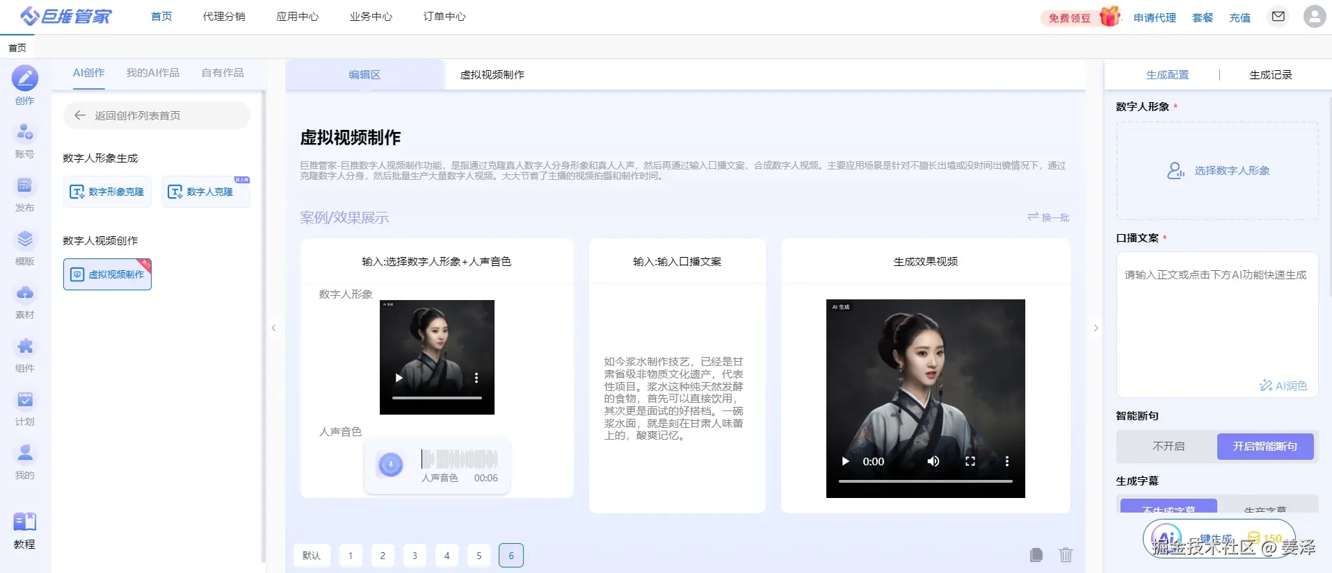Collapse the left panel arrow
The width and height of the screenshot is (1332, 573).
coord(273,328)
